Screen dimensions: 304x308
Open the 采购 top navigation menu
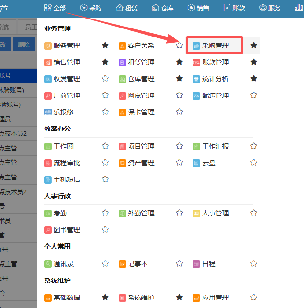[x=91, y=8]
